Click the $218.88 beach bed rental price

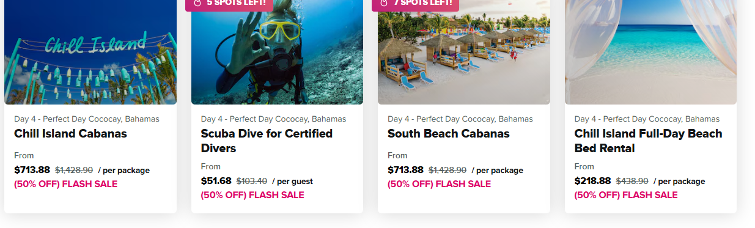(592, 181)
